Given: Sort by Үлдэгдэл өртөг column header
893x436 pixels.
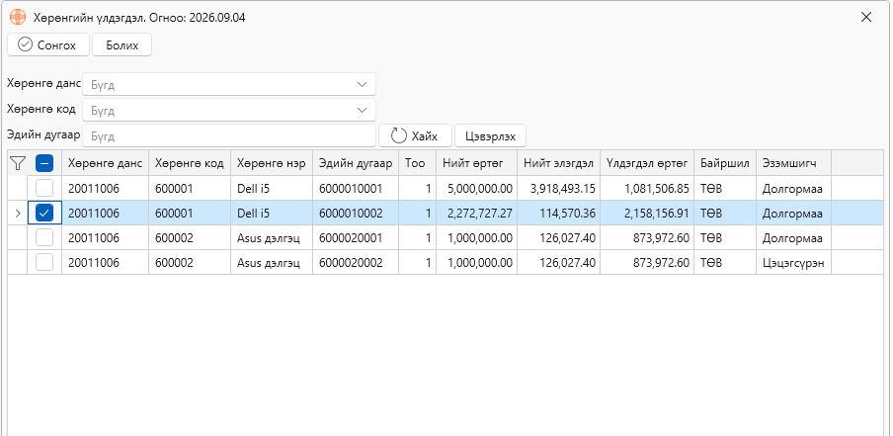Looking at the screenshot, I should pos(647,163).
